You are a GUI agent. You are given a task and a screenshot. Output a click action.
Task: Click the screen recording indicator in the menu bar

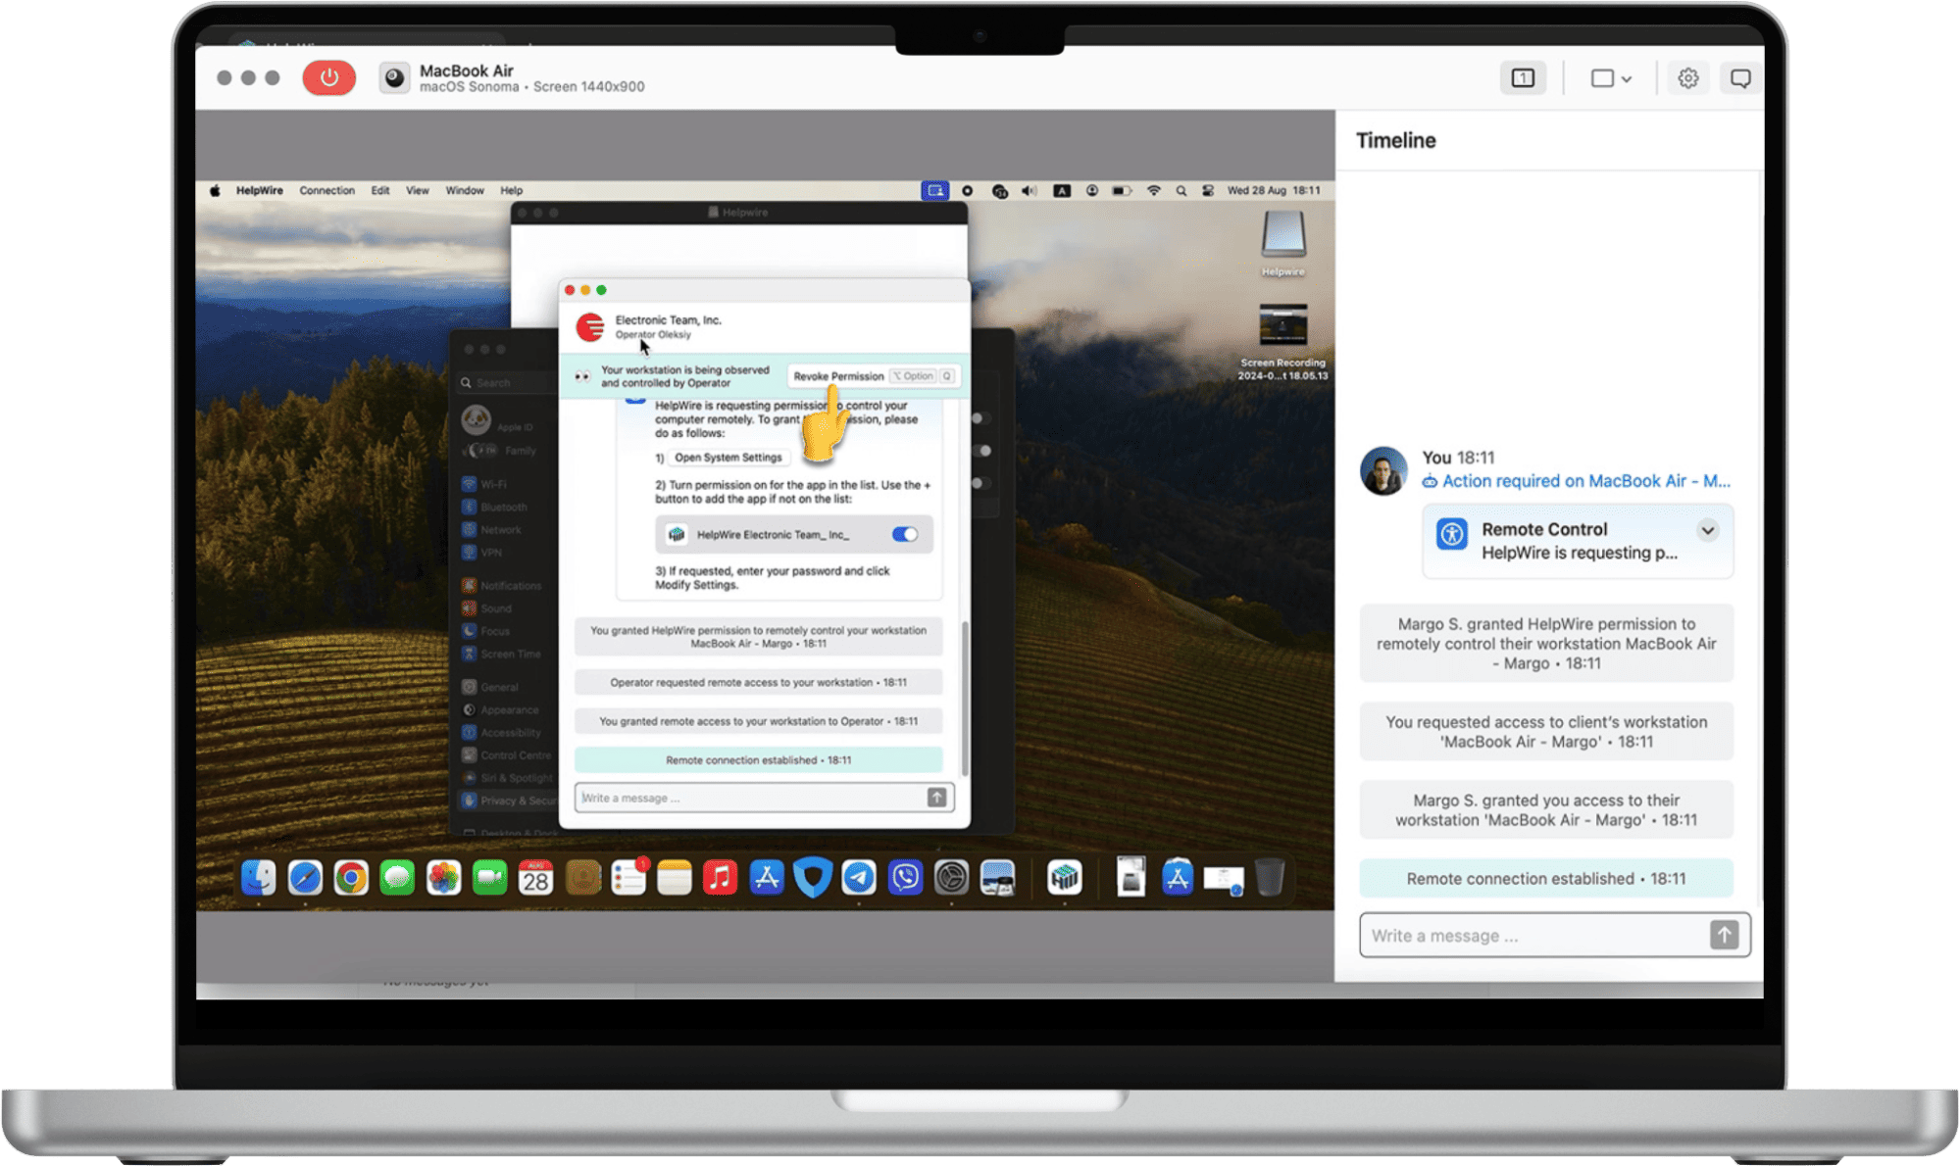(x=967, y=191)
